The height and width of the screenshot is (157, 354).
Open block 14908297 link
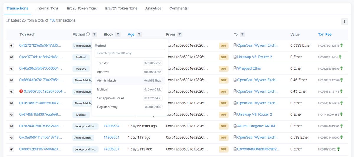point(112,149)
